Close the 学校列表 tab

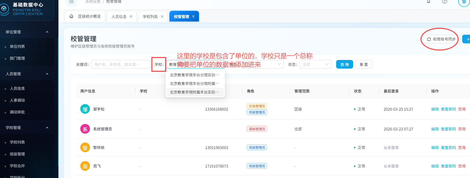point(162,16)
